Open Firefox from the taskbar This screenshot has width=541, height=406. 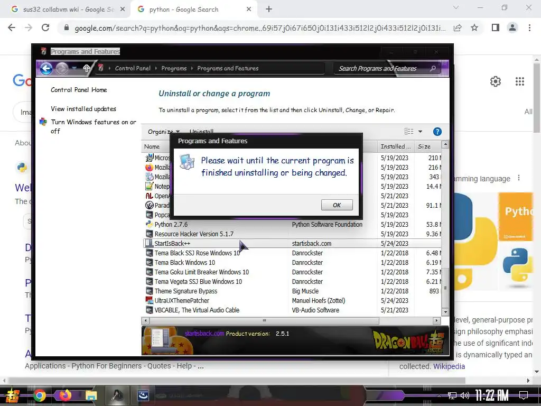coord(66,395)
